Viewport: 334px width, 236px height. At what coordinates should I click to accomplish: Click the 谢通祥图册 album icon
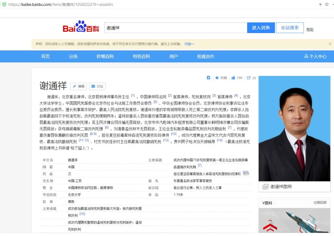[265, 187]
